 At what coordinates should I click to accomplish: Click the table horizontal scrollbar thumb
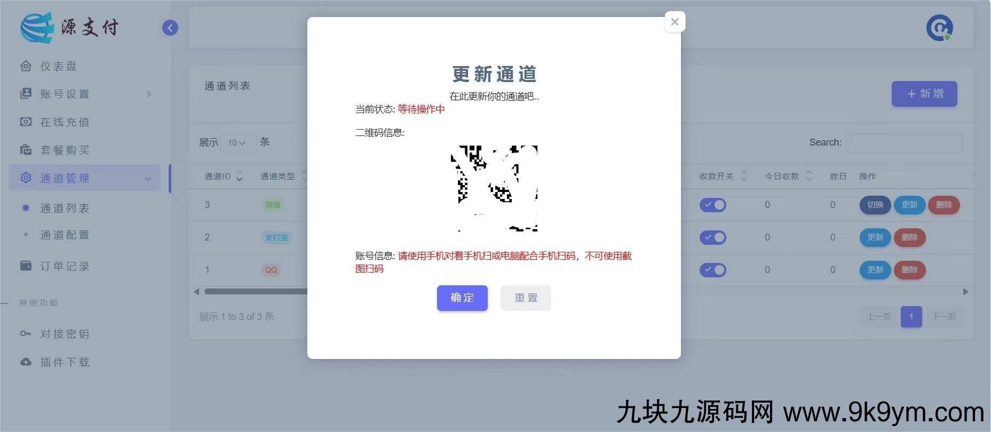[x=256, y=292]
